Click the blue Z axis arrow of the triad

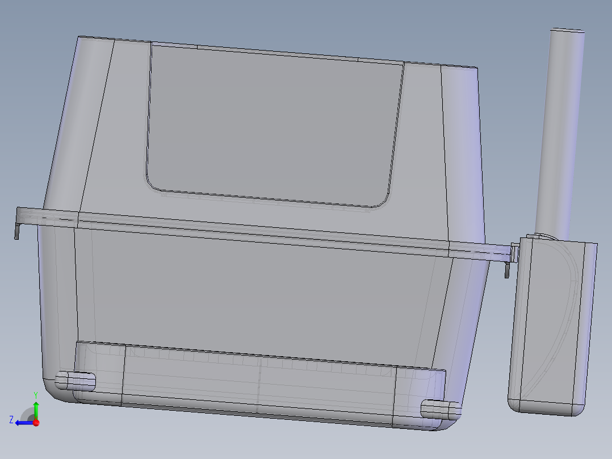pyautogui.click(x=24, y=423)
